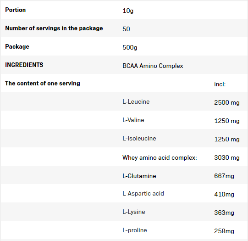Click the 2500 mg value
The width and height of the screenshot is (248, 241).
(x=227, y=103)
